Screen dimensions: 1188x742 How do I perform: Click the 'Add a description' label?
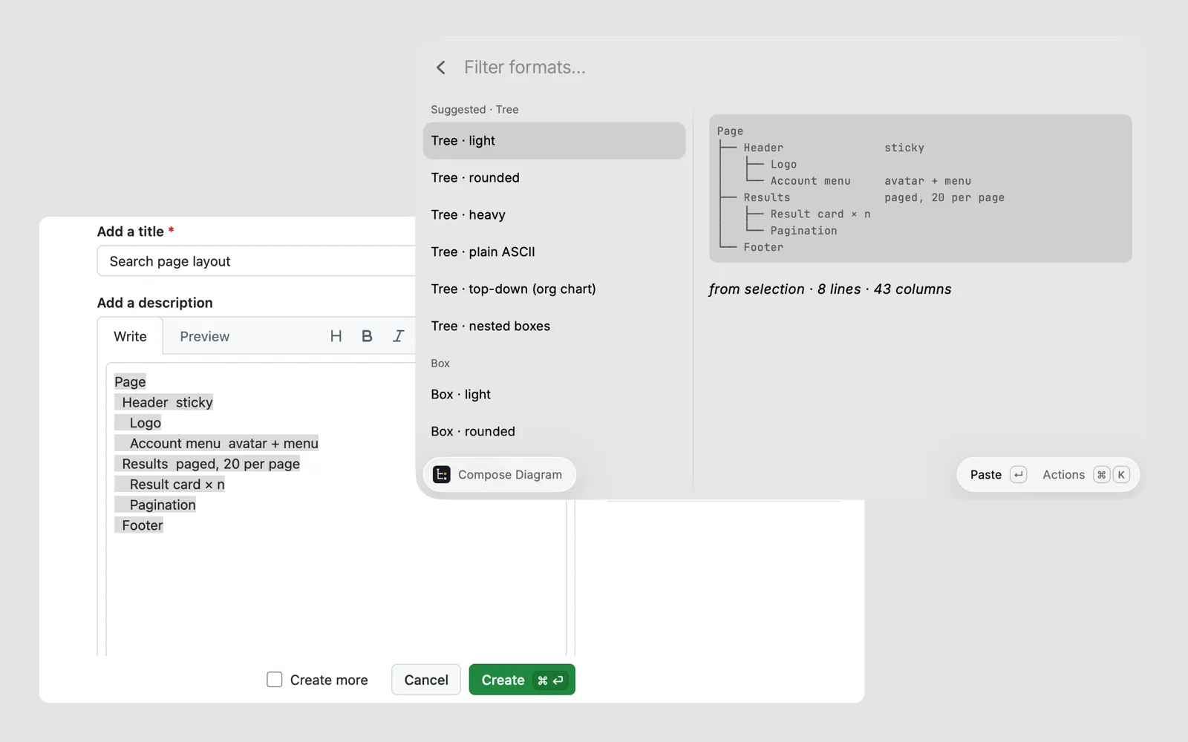click(x=154, y=303)
